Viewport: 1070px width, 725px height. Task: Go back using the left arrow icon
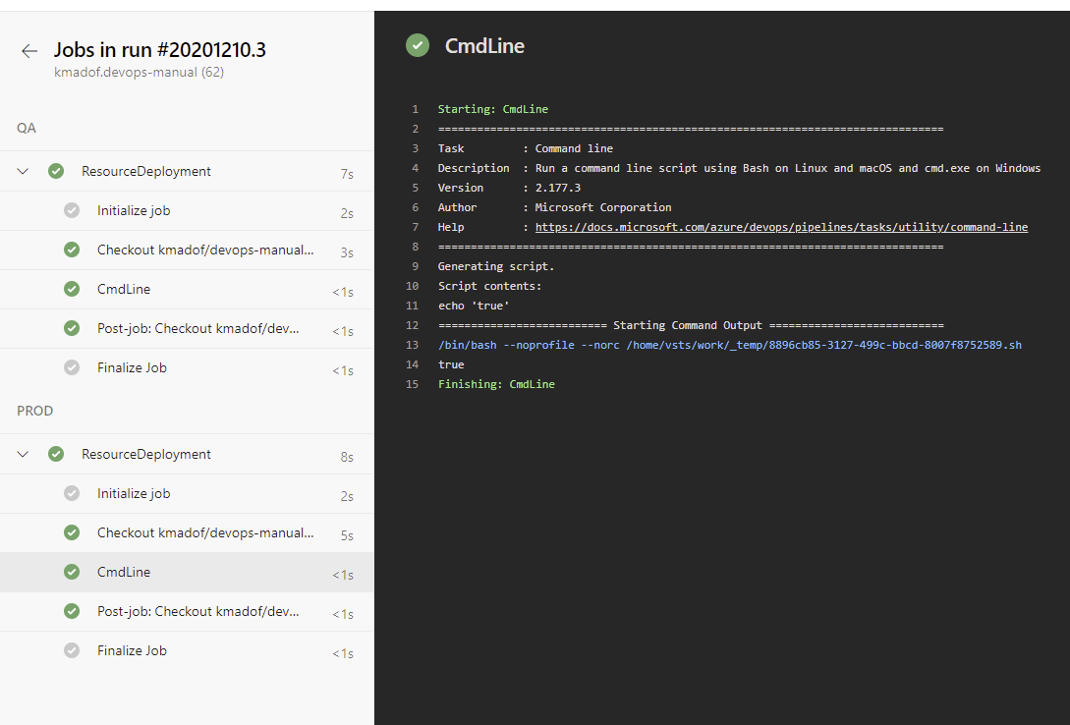point(29,50)
